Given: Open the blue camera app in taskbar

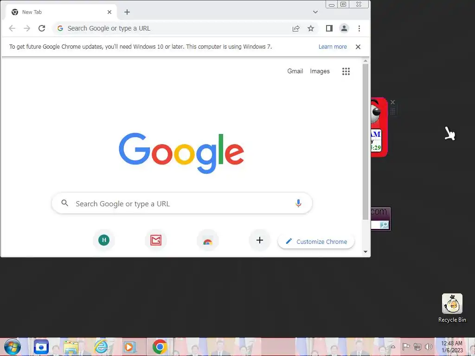Looking at the screenshot, I should pyautogui.click(x=41, y=347).
